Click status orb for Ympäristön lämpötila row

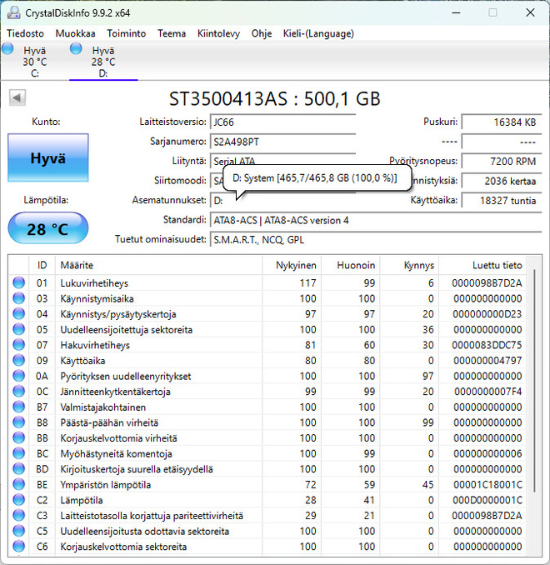click(18, 484)
